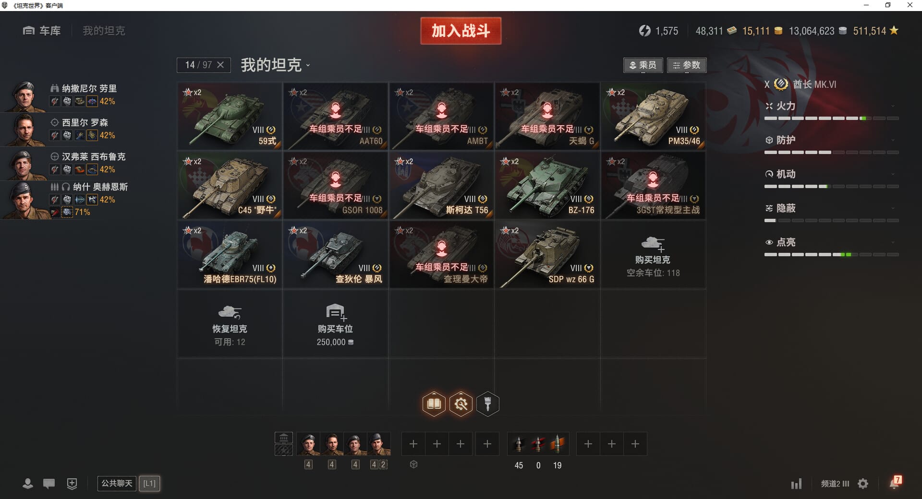Click the 恢复坦克 restore tank tile

coord(230,324)
